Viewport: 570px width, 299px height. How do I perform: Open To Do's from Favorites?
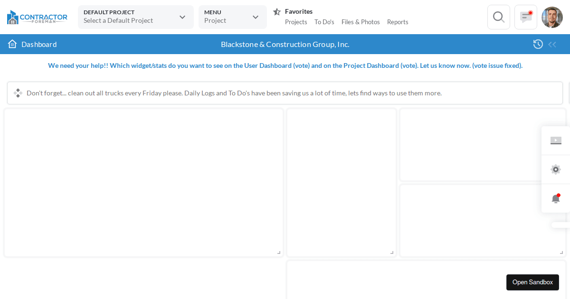click(x=324, y=22)
